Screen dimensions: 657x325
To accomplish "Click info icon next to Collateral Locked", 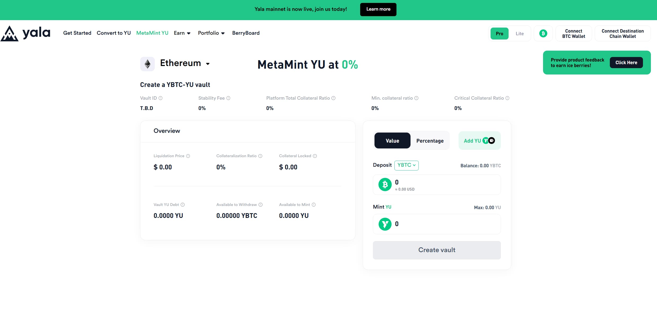I will (x=315, y=156).
